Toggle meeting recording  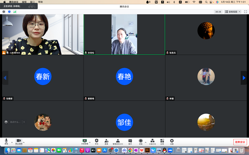click(x=141, y=141)
